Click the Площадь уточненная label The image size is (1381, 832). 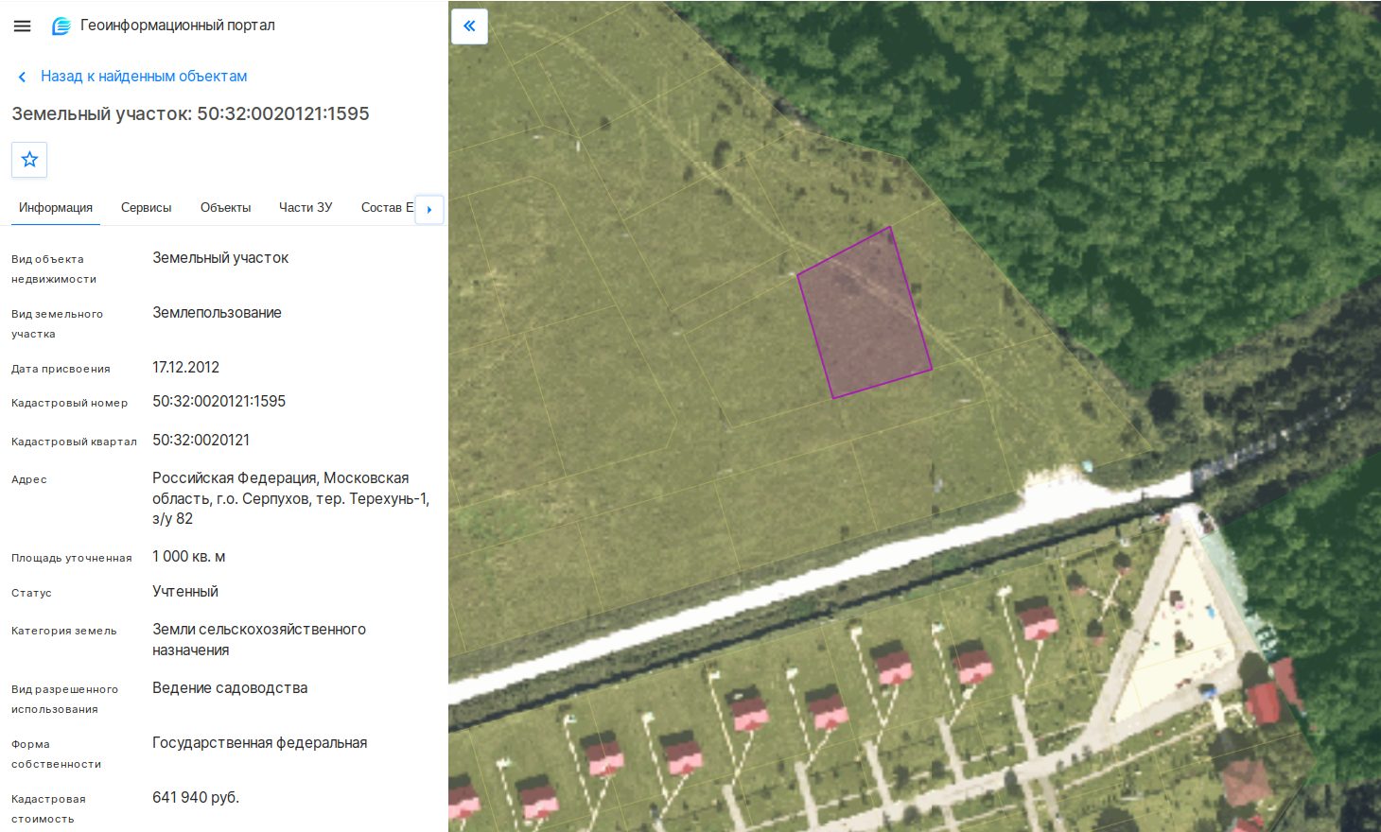(x=72, y=559)
